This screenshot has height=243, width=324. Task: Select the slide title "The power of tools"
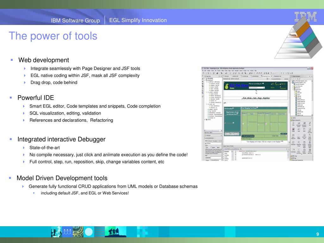[x=53, y=36]
